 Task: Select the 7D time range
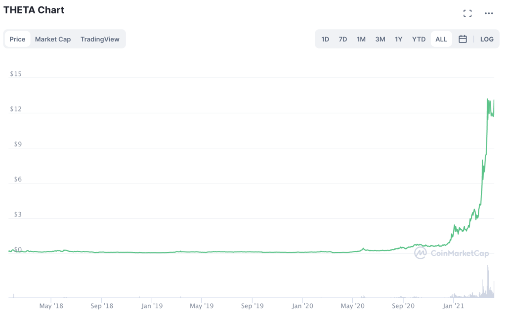(x=343, y=39)
